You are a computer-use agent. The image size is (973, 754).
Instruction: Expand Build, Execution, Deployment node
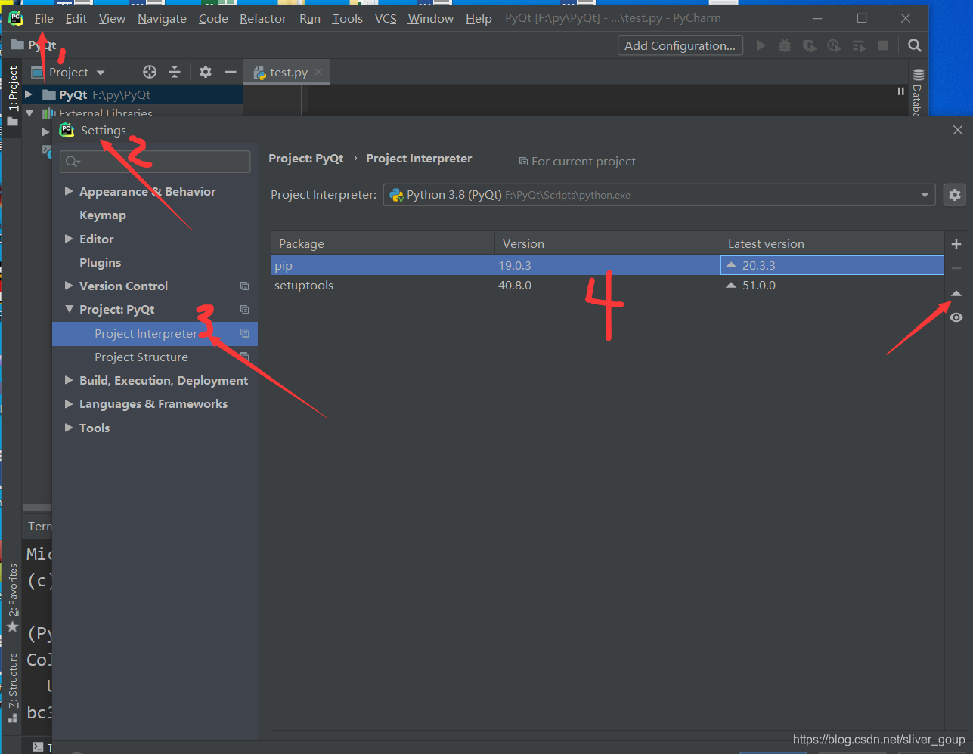click(x=69, y=380)
